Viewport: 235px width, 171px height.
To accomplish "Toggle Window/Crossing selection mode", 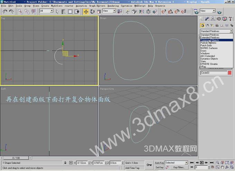I will pyautogui.click(x=77, y=11).
